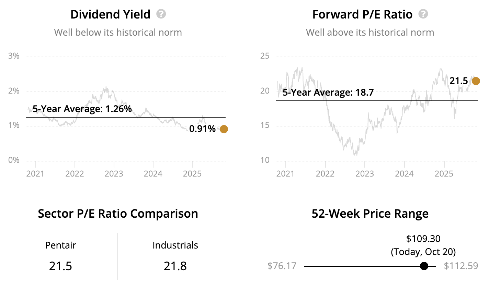Click the gold 0.91% dividend yield marker

[224, 129]
